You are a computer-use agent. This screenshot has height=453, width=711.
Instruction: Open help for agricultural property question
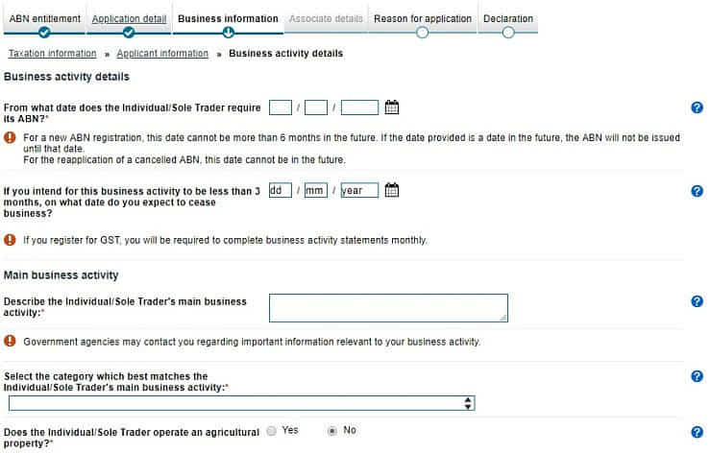[698, 432]
